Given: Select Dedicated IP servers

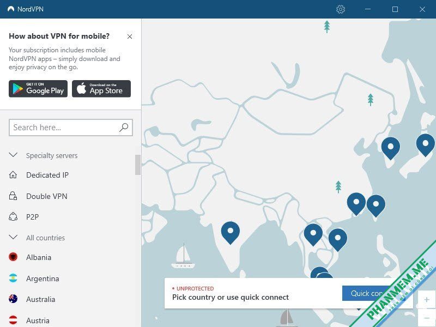Looking at the screenshot, I should tap(47, 175).
